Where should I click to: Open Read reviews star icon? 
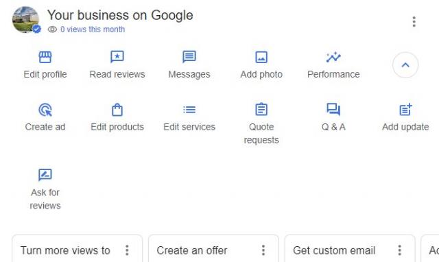(117, 57)
